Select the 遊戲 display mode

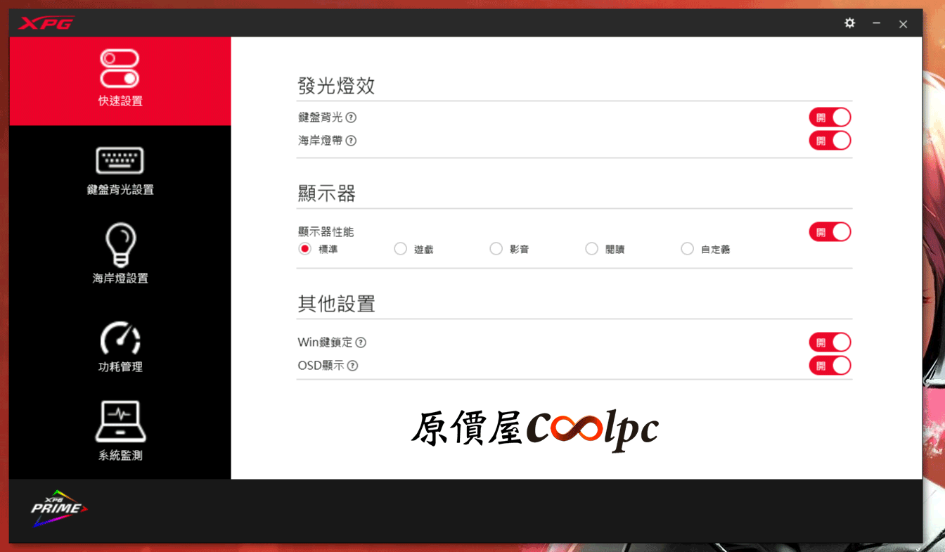[x=401, y=249]
